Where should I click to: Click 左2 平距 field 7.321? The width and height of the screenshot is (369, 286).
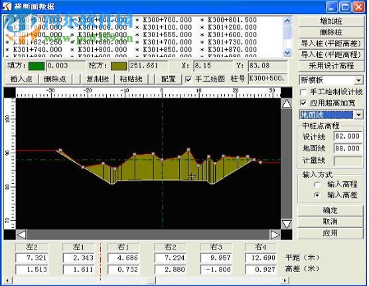coord(32,258)
